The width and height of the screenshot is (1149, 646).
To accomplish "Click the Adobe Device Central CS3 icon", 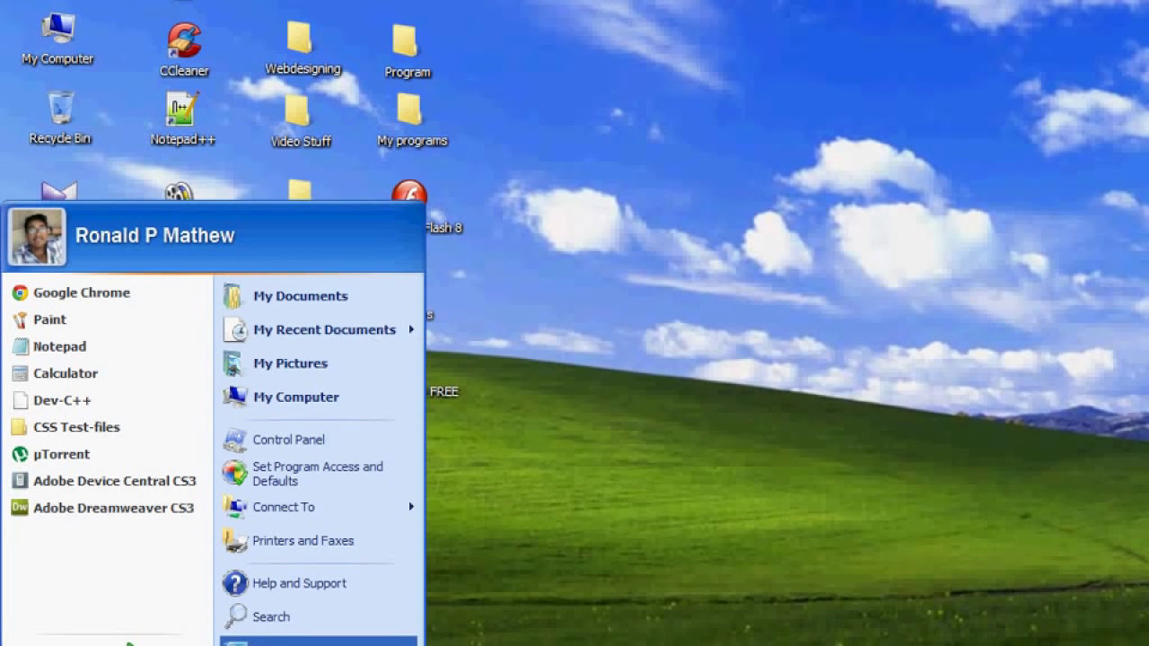I will coord(20,481).
